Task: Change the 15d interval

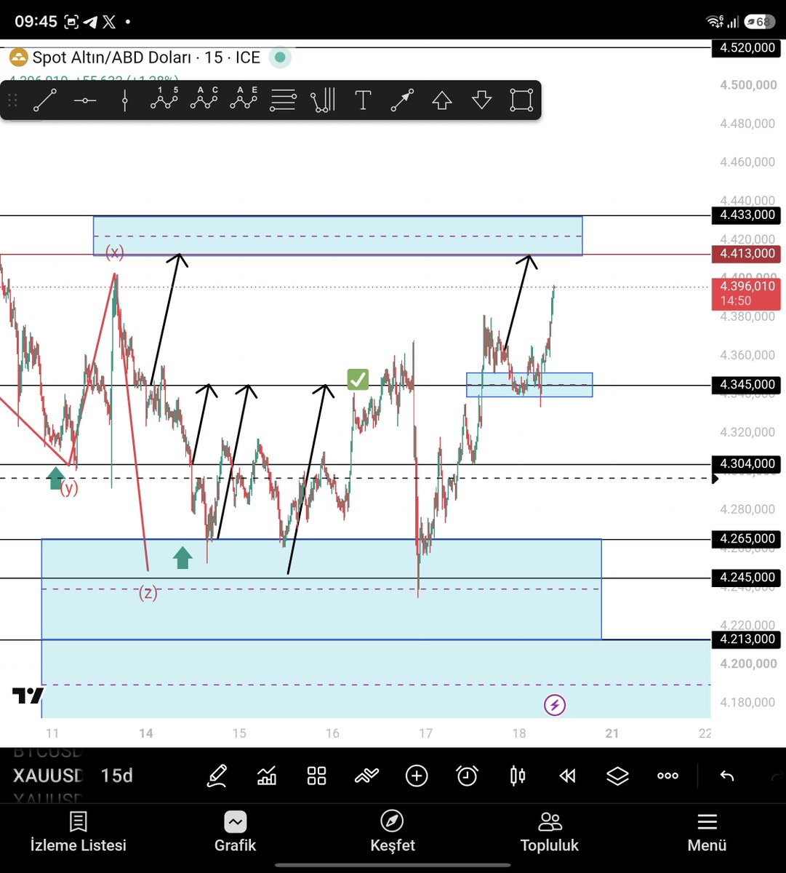Action: [117, 776]
